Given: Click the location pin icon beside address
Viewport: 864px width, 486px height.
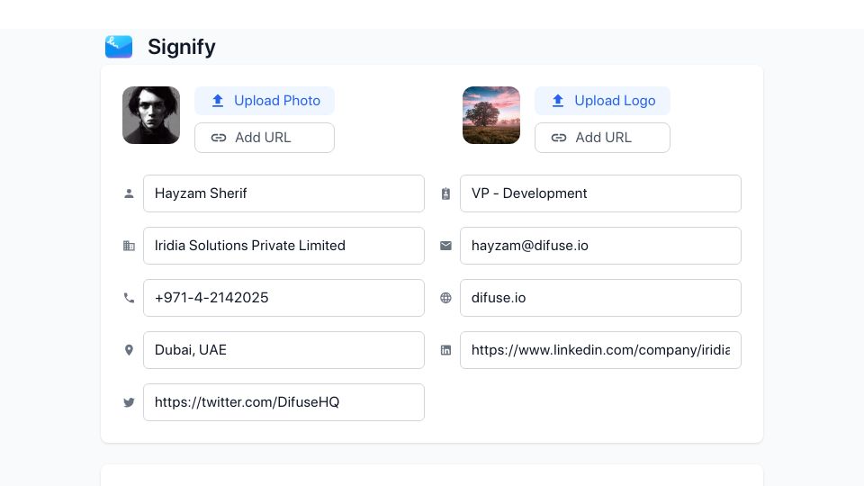Looking at the screenshot, I should [129, 350].
